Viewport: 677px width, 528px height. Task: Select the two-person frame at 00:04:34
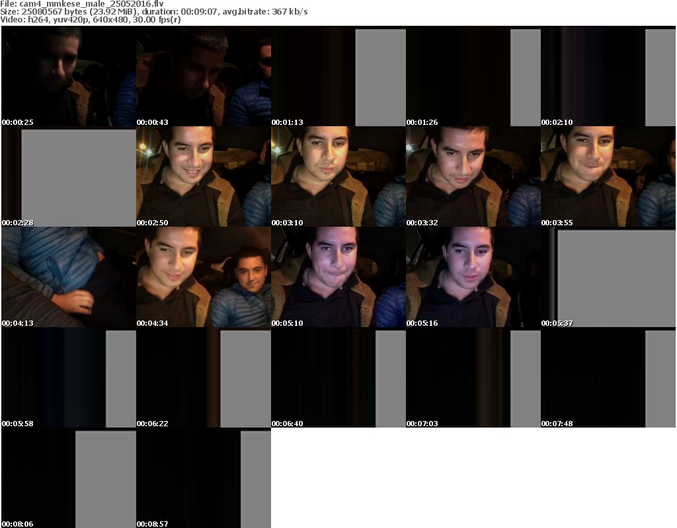point(204,277)
